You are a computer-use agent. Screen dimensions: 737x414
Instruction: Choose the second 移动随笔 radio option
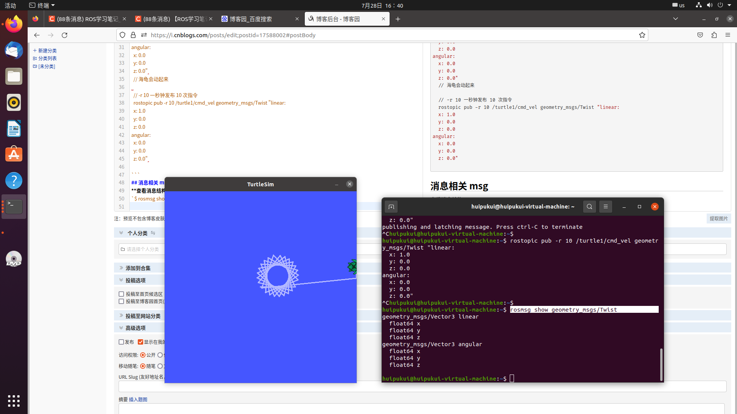click(x=160, y=366)
